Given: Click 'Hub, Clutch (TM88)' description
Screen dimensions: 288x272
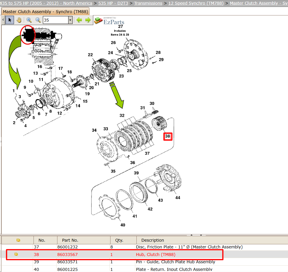Looking at the screenshot, I should pos(156,255).
